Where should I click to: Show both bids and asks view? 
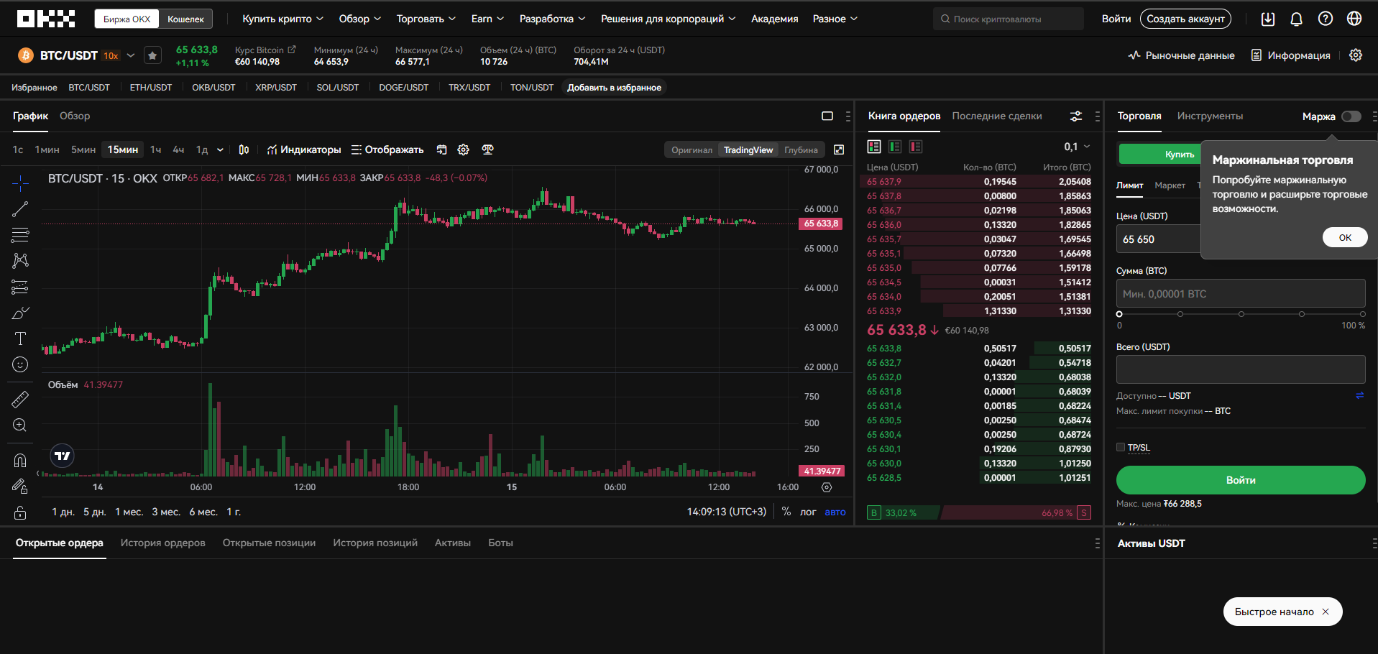pos(874,147)
